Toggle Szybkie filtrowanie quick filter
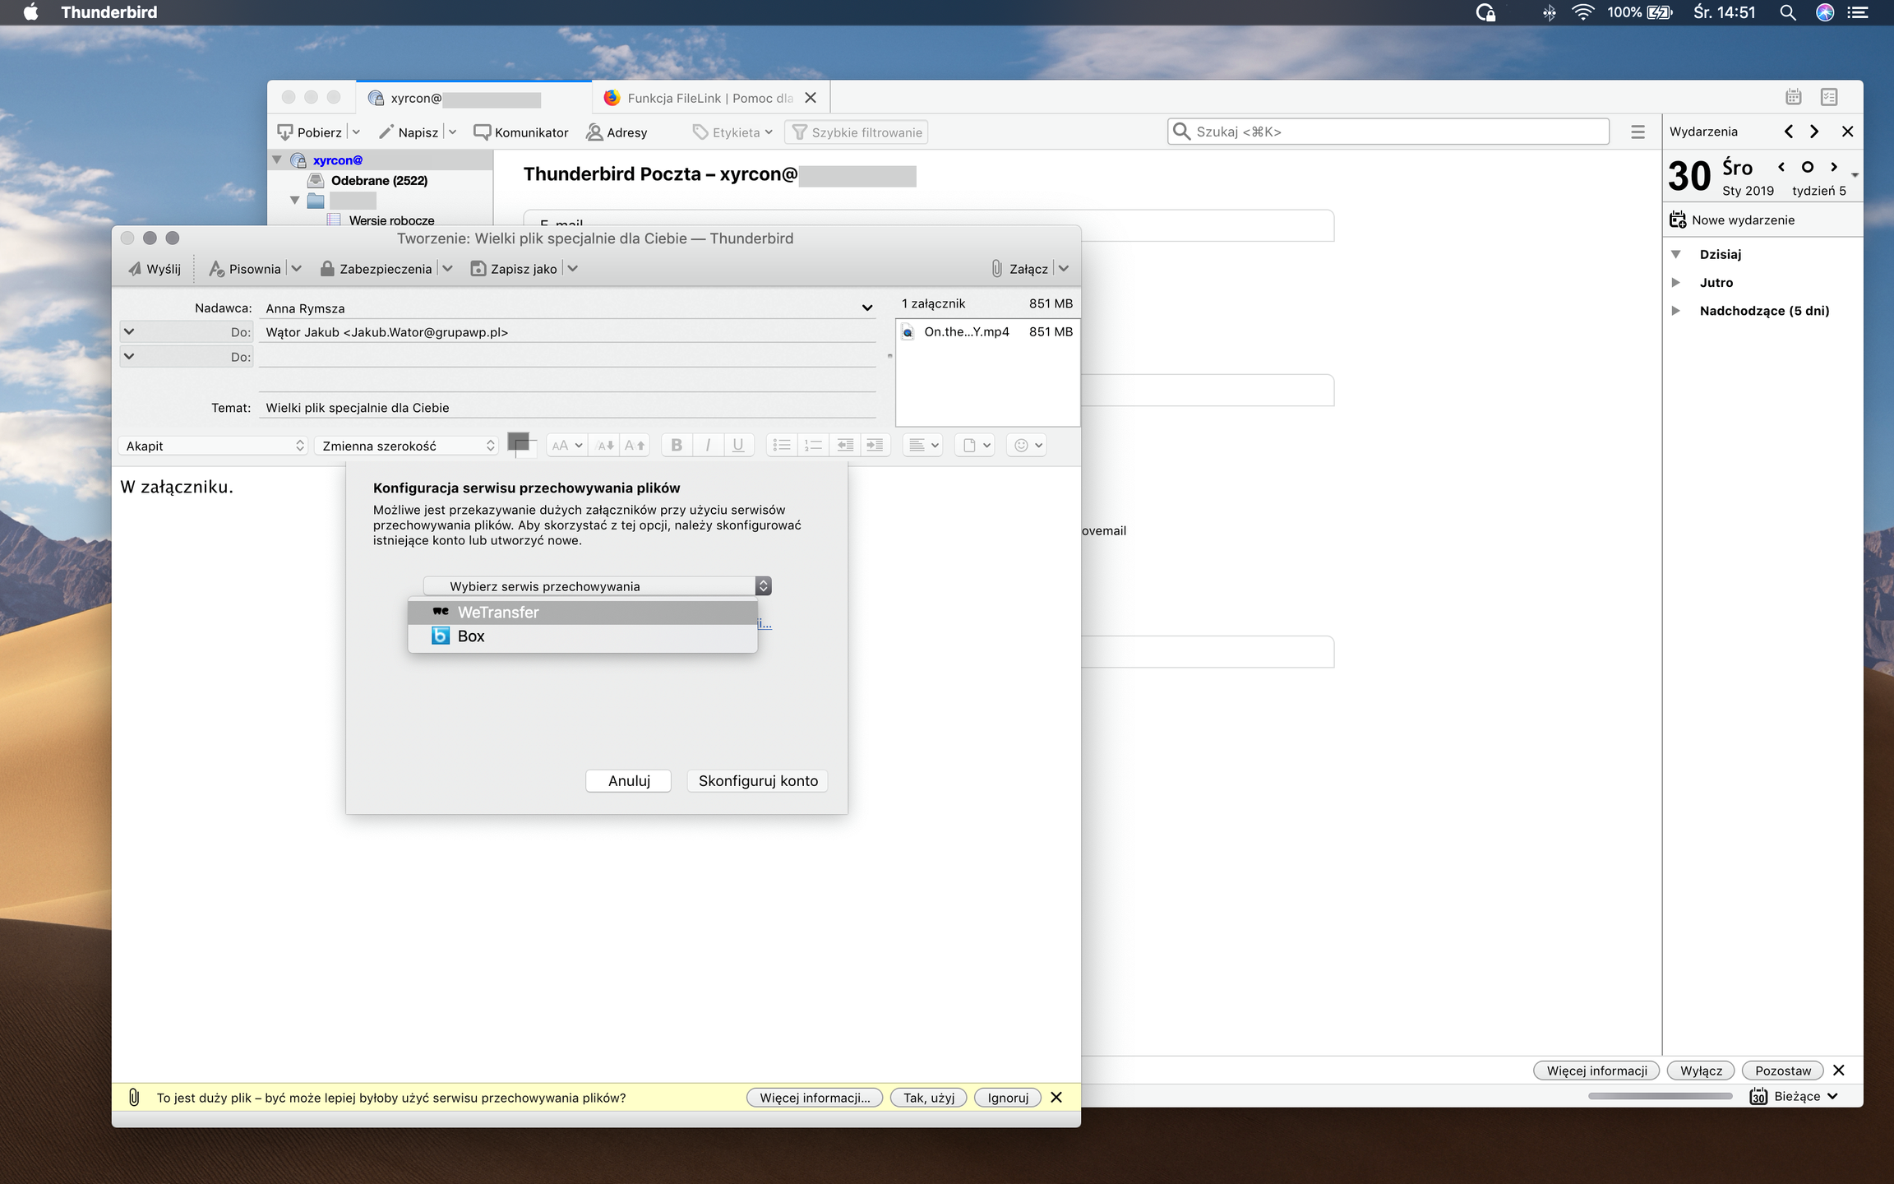Image resolution: width=1894 pixels, height=1184 pixels. coord(857,132)
